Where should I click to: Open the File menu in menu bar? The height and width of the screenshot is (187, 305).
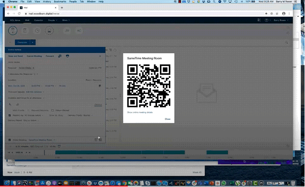pos(22,1)
